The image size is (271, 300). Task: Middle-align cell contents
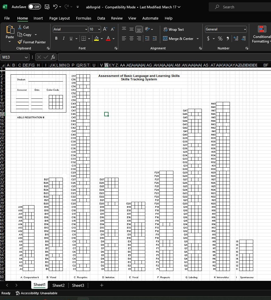click(x=131, y=29)
